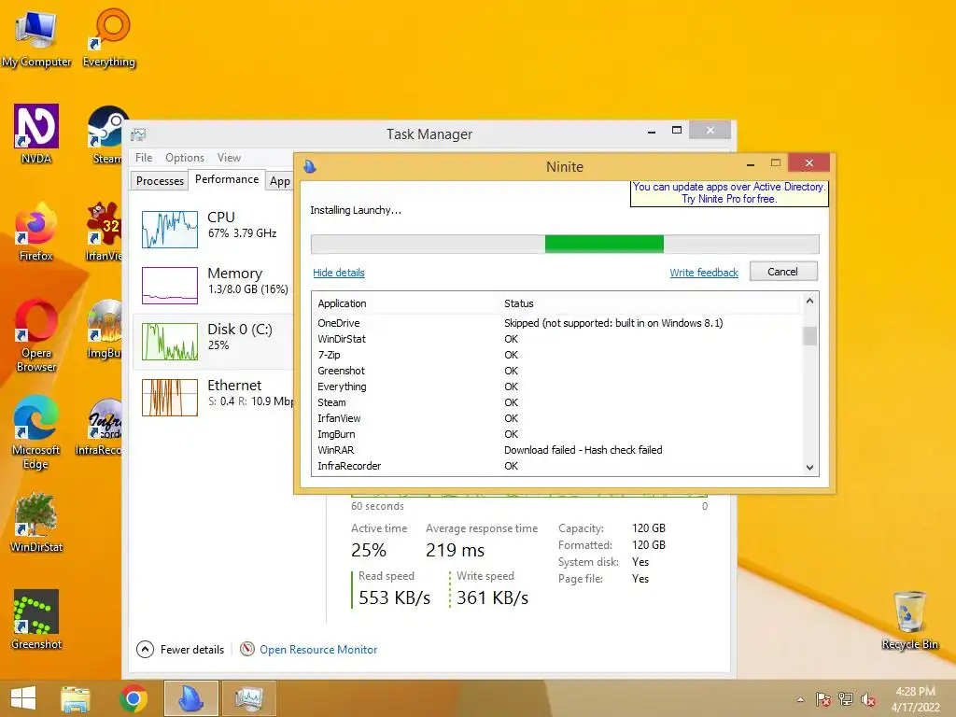
Task: Open the File menu in Task Manager
Action: (144, 157)
